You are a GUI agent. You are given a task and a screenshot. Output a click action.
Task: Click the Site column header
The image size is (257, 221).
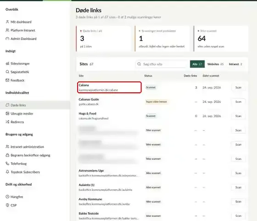tap(81, 76)
